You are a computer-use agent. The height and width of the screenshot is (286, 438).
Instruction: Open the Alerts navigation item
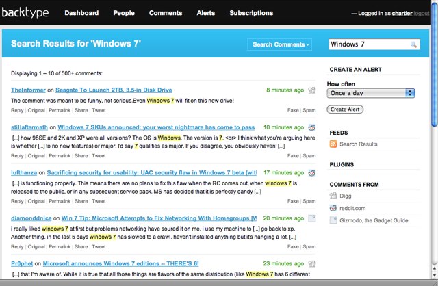point(206,13)
